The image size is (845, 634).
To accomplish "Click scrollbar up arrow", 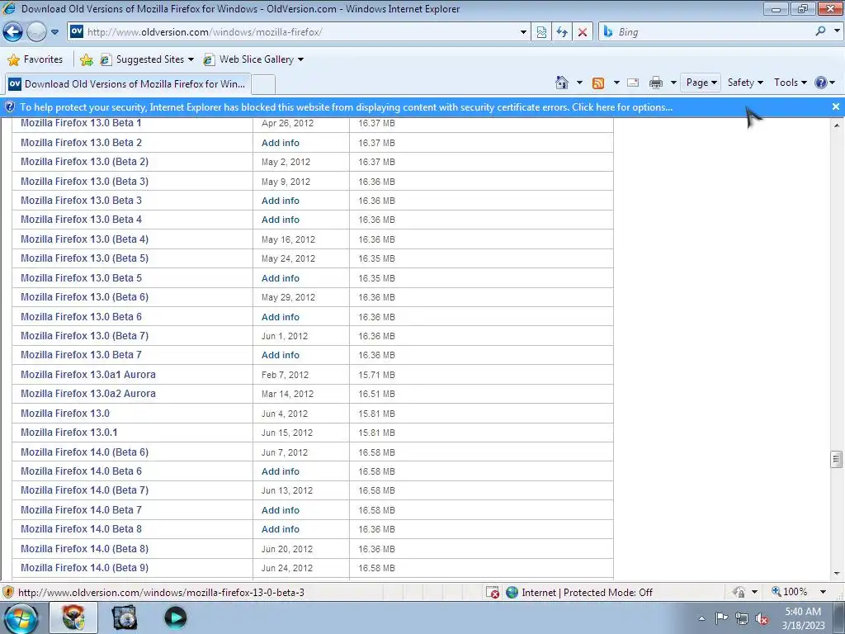I will [836, 125].
